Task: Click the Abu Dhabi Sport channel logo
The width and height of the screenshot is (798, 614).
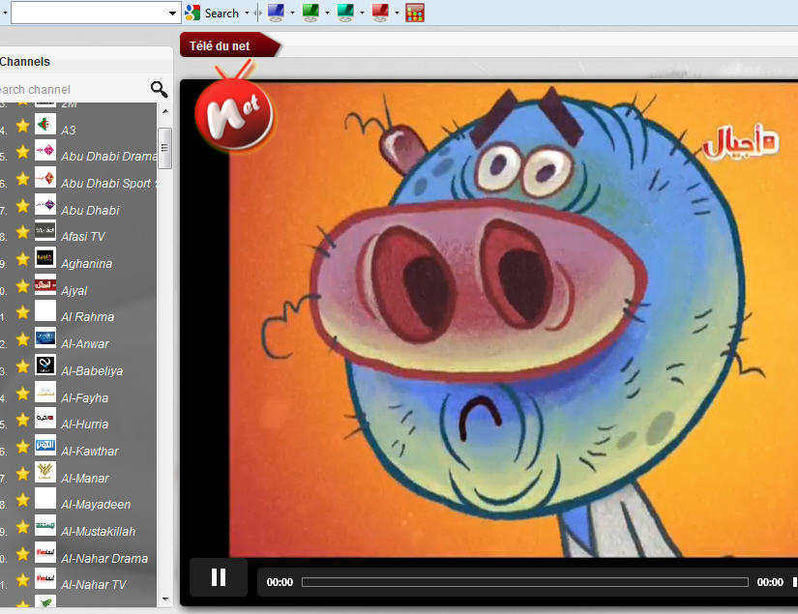Action: (x=45, y=178)
